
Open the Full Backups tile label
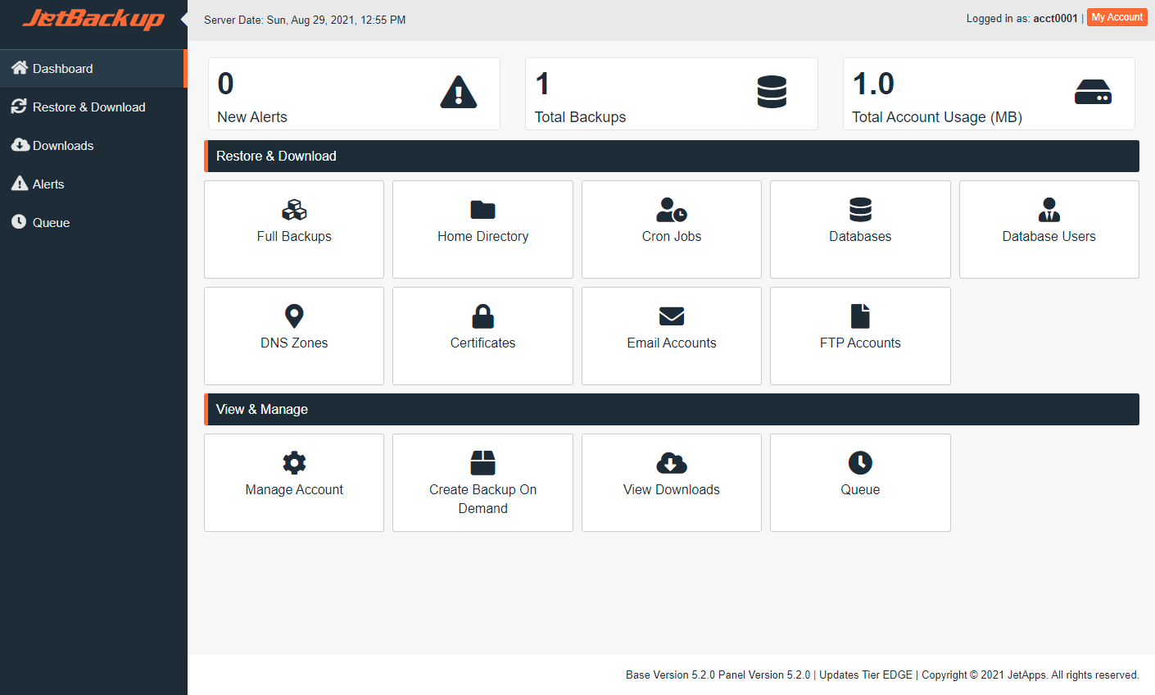[x=294, y=237]
